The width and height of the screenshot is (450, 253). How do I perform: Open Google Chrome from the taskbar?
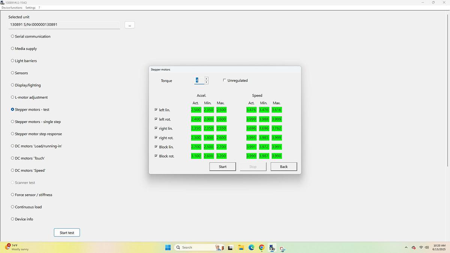pyautogui.click(x=261, y=247)
